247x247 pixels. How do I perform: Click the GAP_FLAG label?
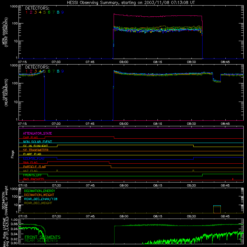pos(30,137)
